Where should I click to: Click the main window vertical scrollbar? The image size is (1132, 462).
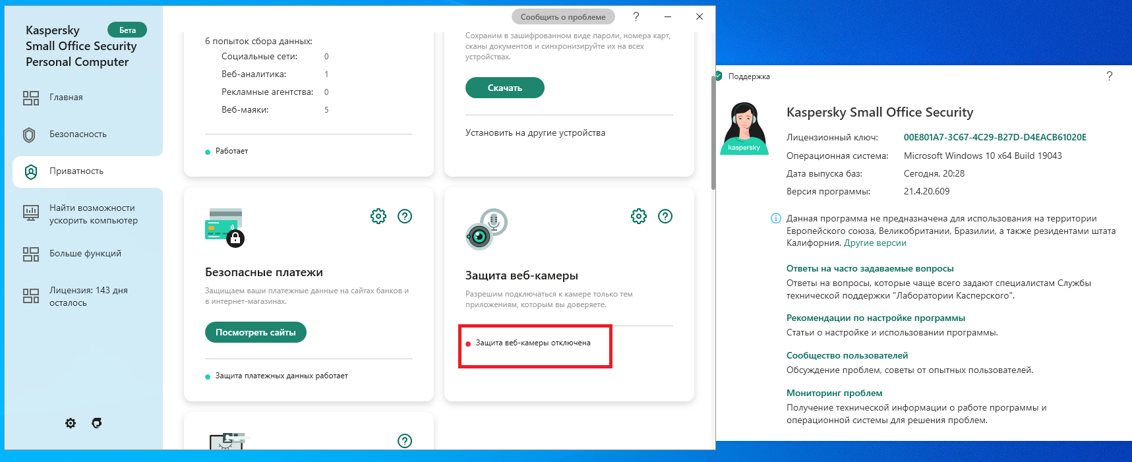click(713, 132)
